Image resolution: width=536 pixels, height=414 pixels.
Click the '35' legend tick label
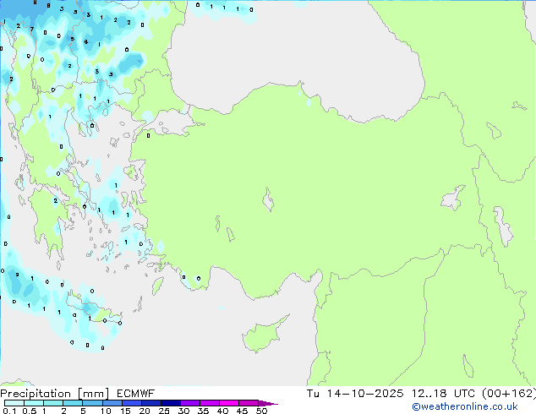(x=203, y=411)
